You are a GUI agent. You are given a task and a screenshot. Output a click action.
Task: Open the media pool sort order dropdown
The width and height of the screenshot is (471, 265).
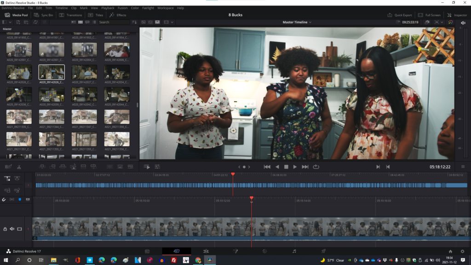pyautogui.click(x=134, y=22)
